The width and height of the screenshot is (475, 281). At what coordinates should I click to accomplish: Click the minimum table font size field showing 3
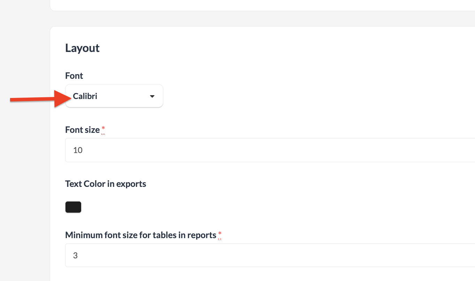tap(270, 255)
